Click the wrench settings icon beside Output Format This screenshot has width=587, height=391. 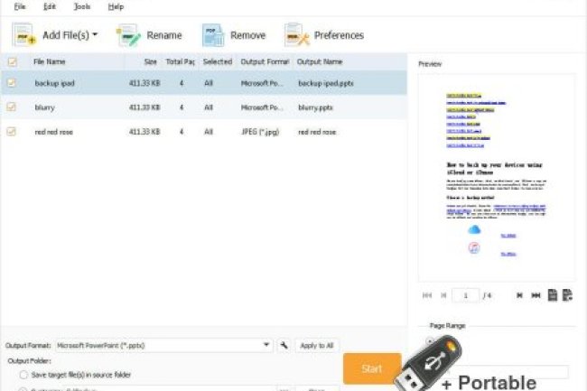coord(284,345)
